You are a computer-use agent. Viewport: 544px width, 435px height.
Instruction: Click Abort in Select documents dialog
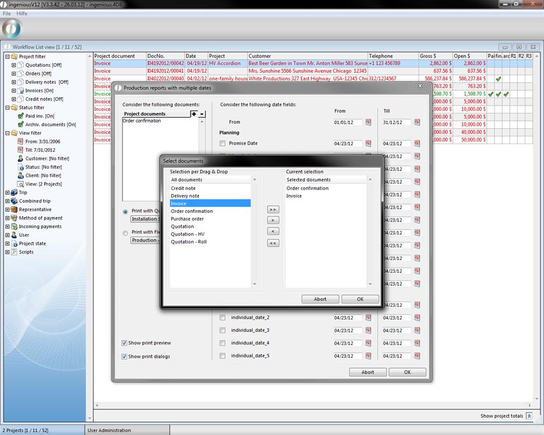(320, 299)
